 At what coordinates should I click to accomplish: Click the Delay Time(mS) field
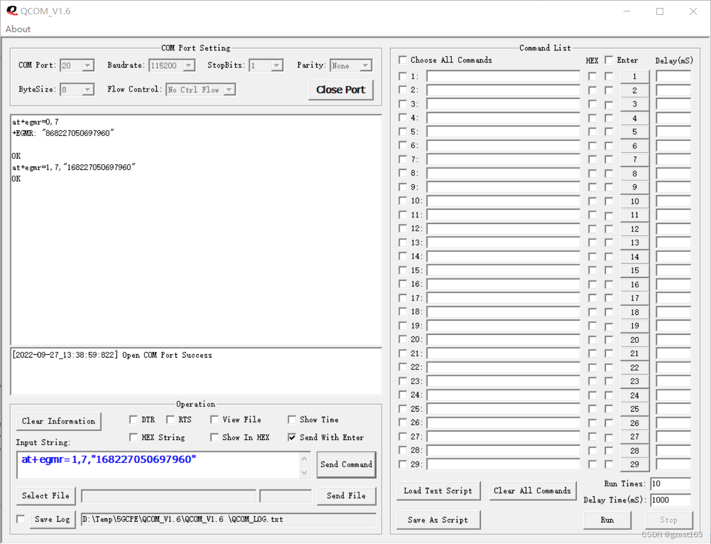click(x=671, y=500)
